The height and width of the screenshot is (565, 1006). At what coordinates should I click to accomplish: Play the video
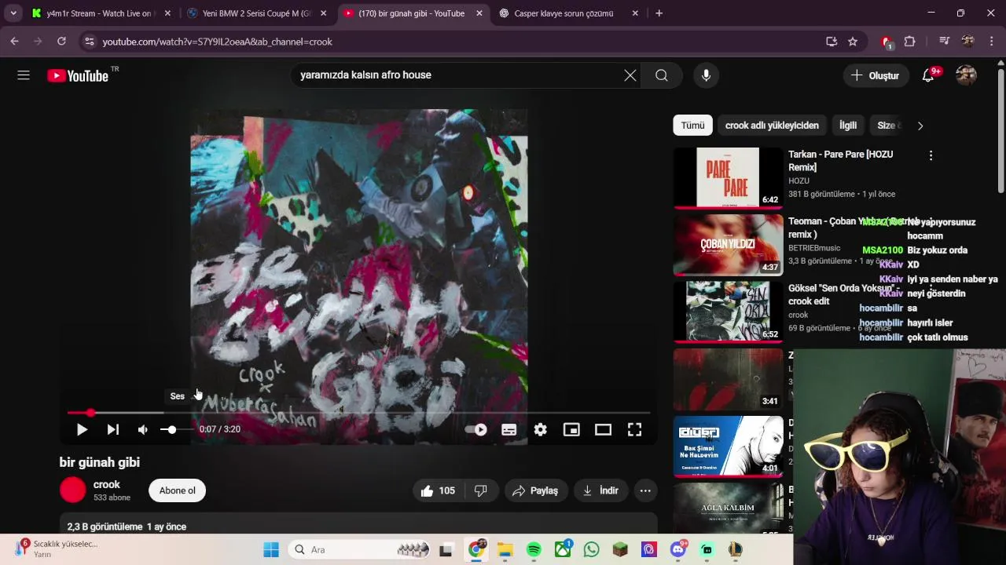click(x=82, y=429)
